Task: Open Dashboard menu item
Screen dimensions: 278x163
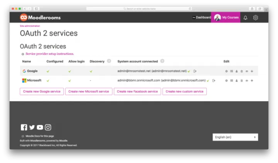Action: [202, 17]
